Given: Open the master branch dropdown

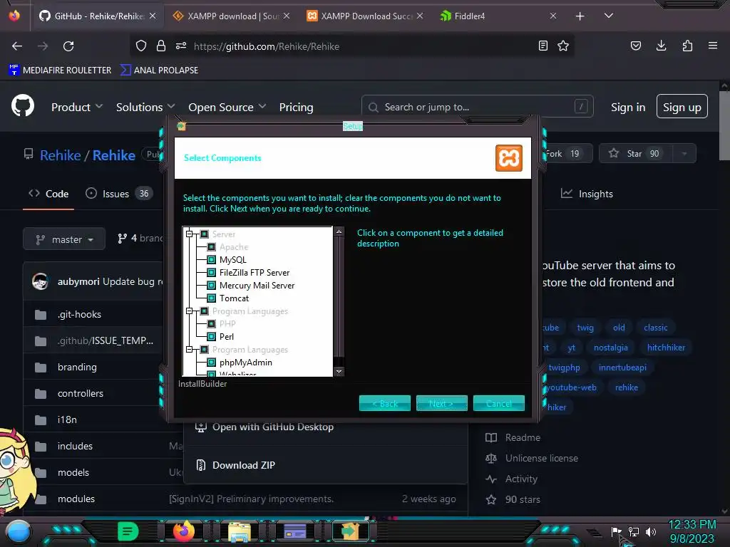Looking at the screenshot, I should (x=64, y=239).
